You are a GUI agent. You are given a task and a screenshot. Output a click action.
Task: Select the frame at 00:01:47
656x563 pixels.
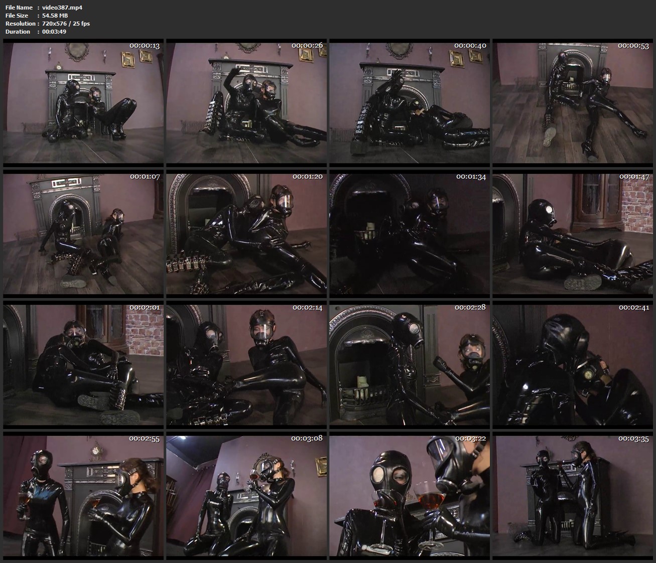(573, 234)
